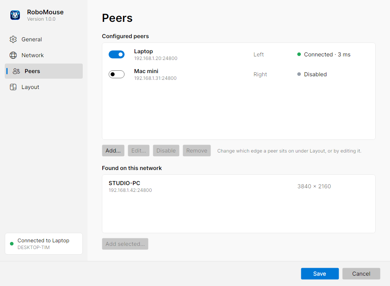This screenshot has width=390, height=286.
Task: Click address 192.168.1.31:24800
Action: [156, 78]
